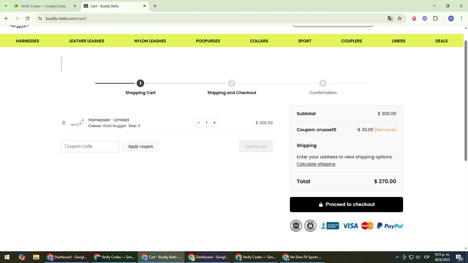Viewport: 468px width, 263px height.
Task: Open the COUPLERS menu
Action: coord(352,41)
